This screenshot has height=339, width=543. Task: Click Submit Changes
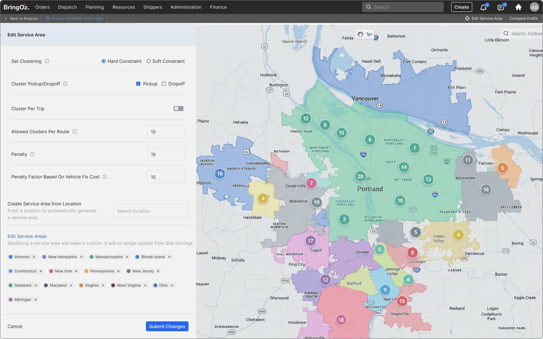coord(167,326)
